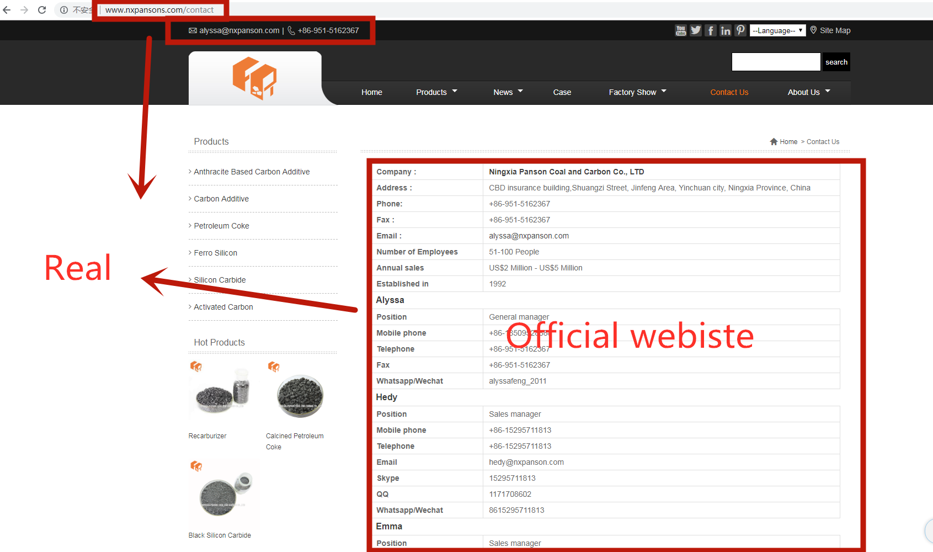Screen dimensions: 933x552
Task: Click the browser address bar URL
Action: pos(159,10)
